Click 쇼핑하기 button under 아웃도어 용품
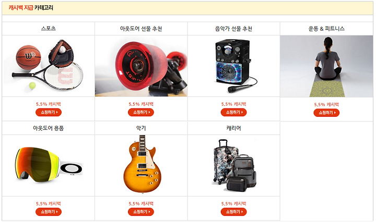The height and width of the screenshot is (222, 376). coord(49,212)
